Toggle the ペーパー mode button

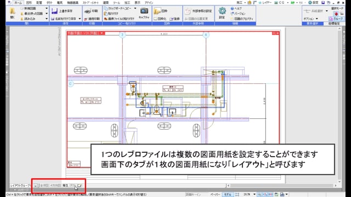coord(216,195)
